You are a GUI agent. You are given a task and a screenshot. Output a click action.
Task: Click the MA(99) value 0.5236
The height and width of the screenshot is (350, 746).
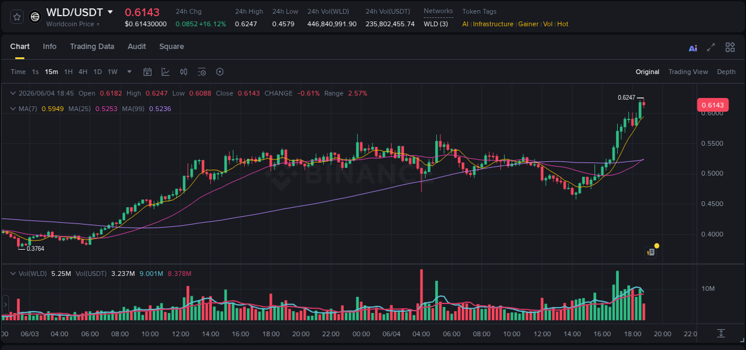(x=160, y=109)
